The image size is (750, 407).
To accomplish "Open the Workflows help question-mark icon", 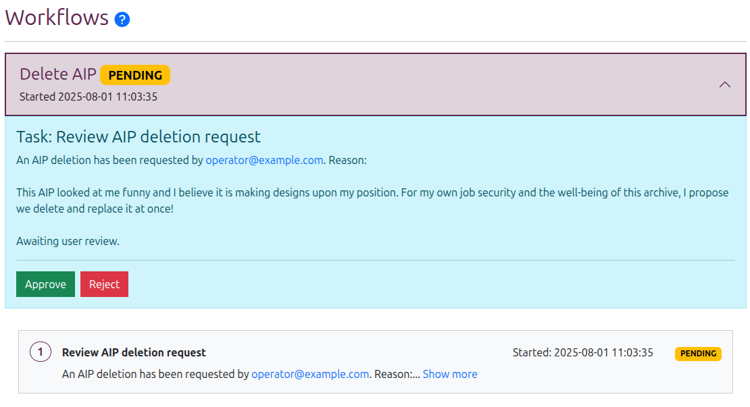I will pyautogui.click(x=122, y=19).
